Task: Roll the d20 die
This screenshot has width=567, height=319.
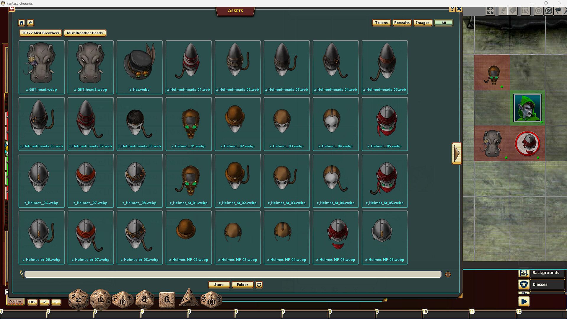Action: coord(79,300)
